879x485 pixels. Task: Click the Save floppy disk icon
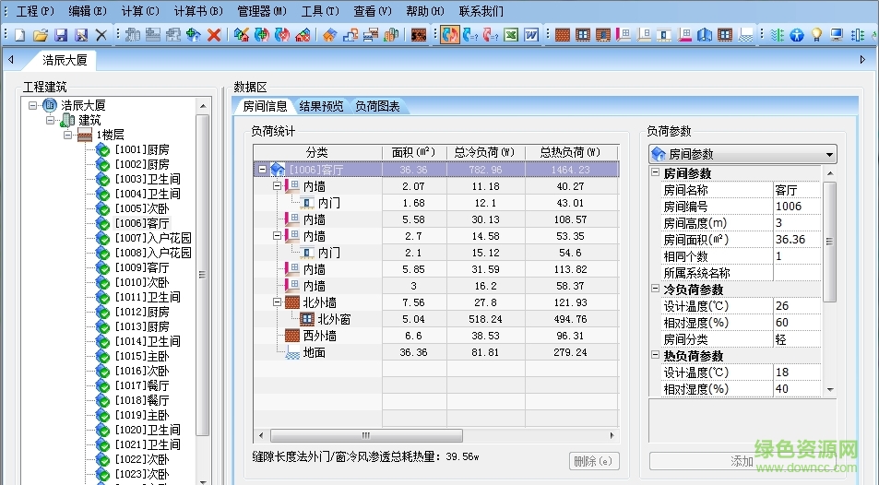(61, 35)
